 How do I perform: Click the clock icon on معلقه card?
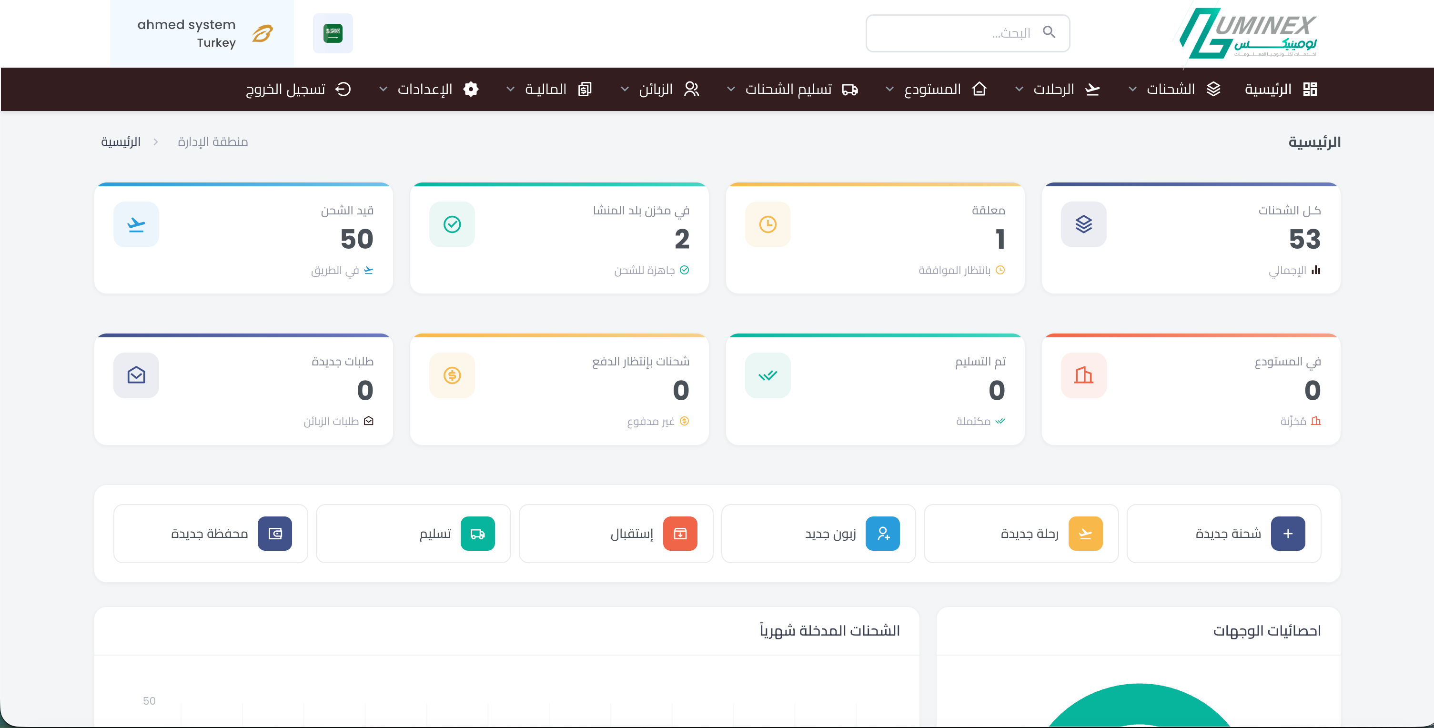click(767, 224)
